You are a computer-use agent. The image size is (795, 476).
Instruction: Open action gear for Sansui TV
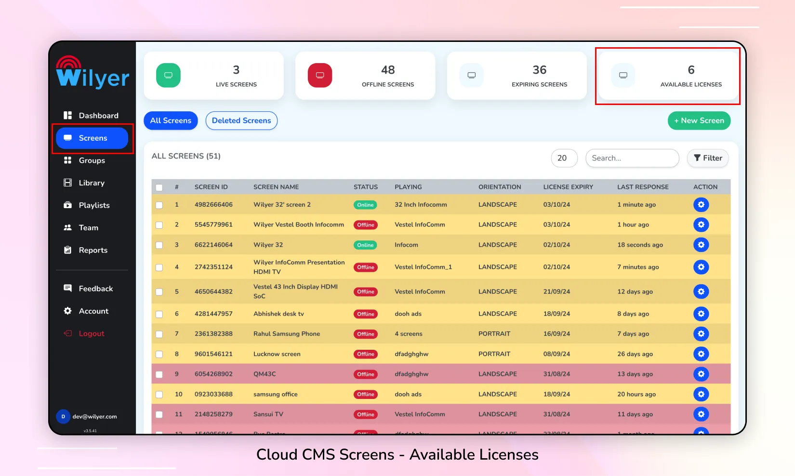coord(701,414)
